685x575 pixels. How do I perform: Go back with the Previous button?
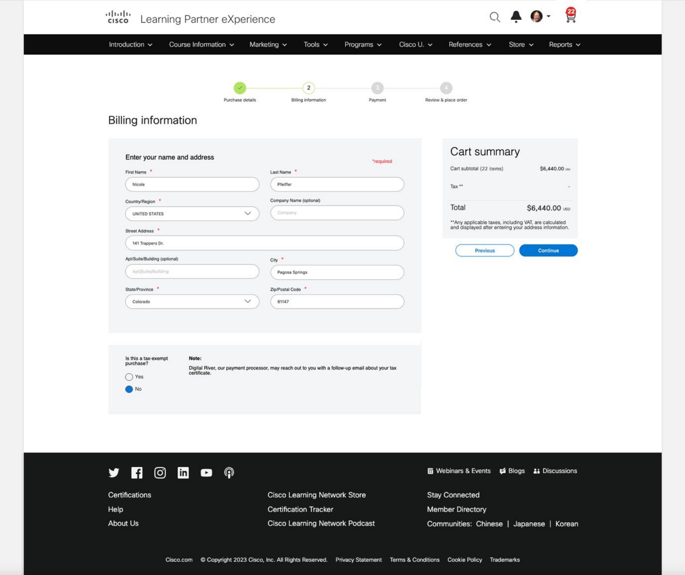(x=484, y=251)
